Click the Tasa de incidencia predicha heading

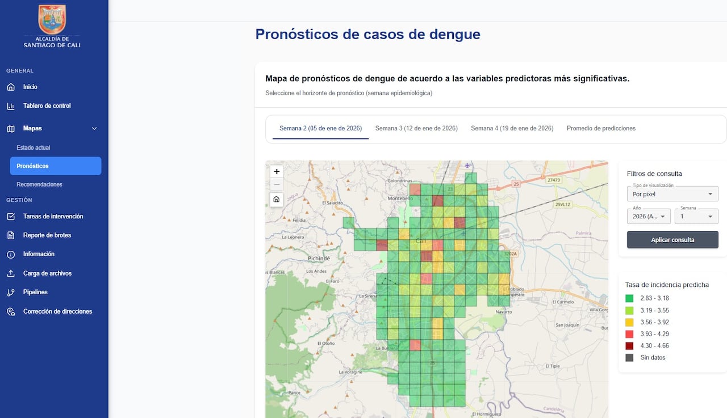click(667, 285)
